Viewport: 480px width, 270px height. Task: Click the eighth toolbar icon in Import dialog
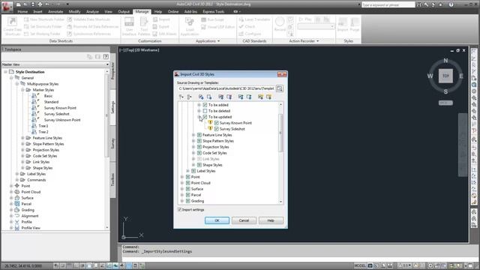(x=249, y=97)
